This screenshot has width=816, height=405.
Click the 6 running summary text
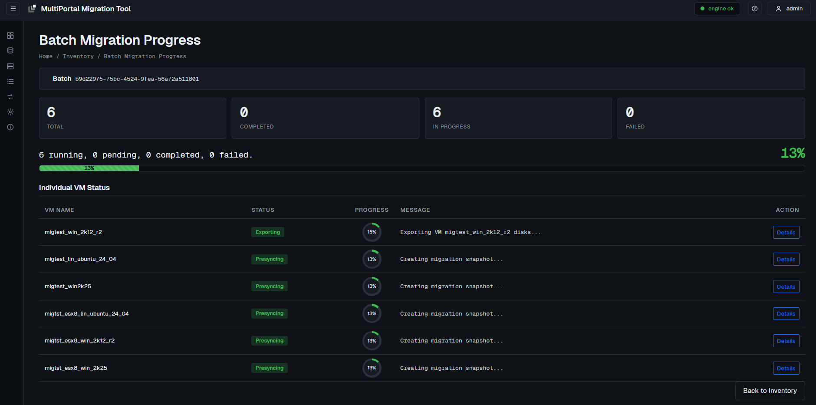(145, 155)
